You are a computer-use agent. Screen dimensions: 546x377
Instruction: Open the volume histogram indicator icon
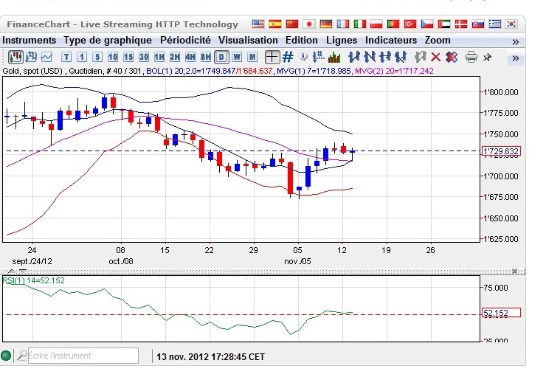tap(334, 57)
